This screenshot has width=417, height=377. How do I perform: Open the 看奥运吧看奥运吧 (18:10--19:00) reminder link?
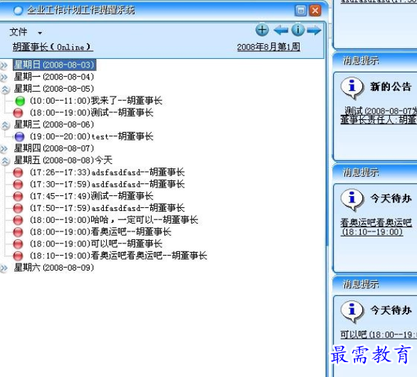click(x=376, y=227)
